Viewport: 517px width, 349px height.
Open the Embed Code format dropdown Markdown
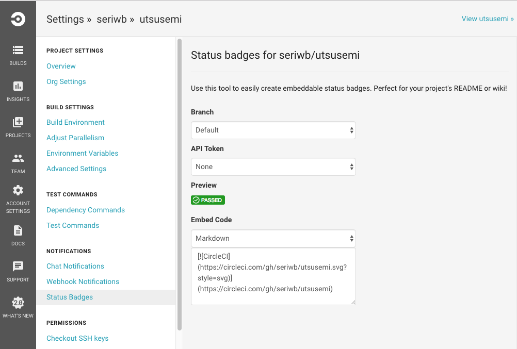tap(273, 238)
